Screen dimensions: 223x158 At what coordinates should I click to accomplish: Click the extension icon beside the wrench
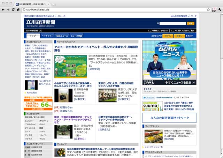[214, 10]
